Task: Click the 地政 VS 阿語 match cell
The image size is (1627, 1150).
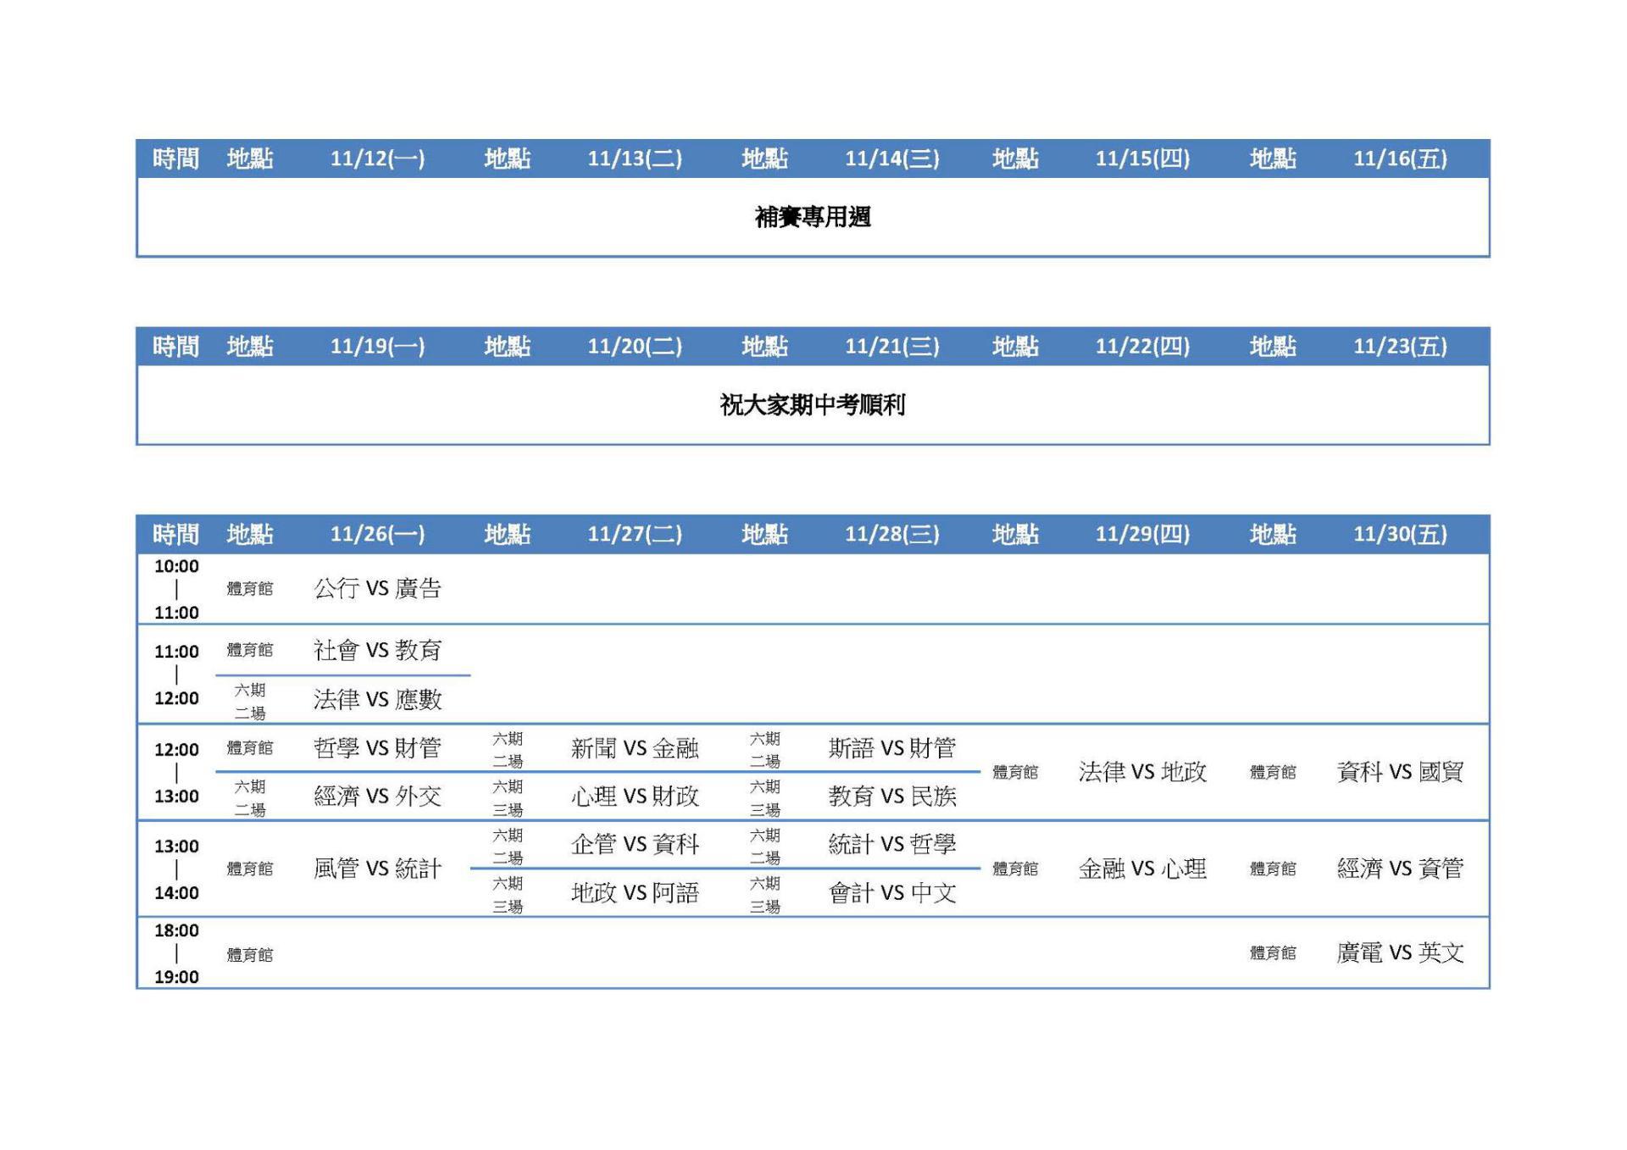Action: coord(634,892)
